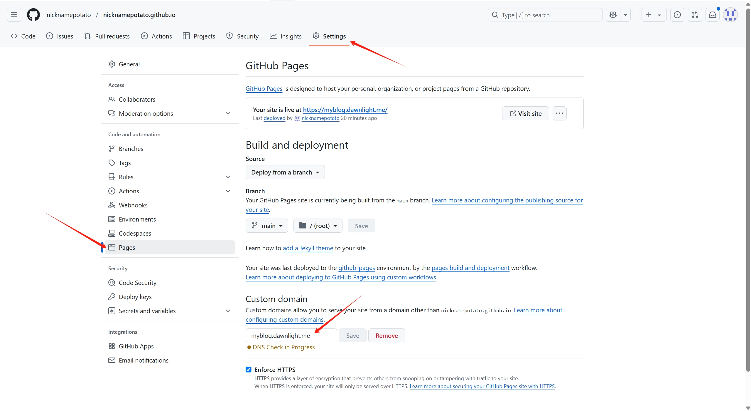Click the user avatar in header

730,15
